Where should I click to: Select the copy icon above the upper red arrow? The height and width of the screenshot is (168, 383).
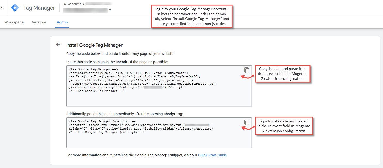(x=247, y=70)
